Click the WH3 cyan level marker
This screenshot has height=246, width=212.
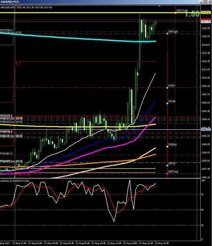(167, 165)
